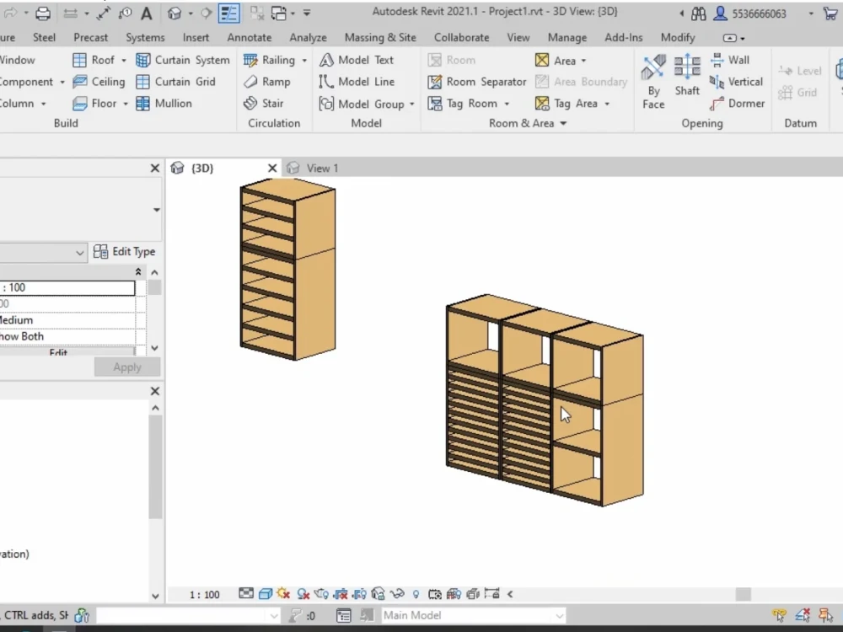Close the {3D} view tab
The image size is (843, 632).
point(272,169)
